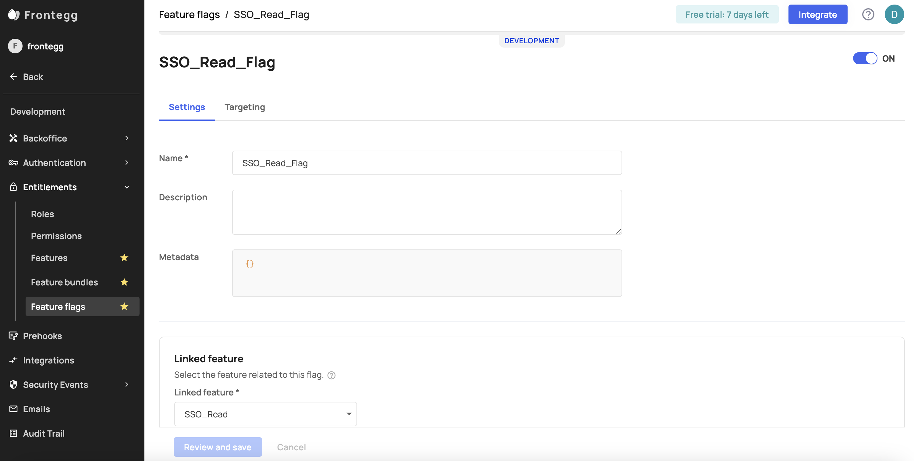Click the Integrations sidebar icon
914x461 pixels.
pyautogui.click(x=13, y=360)
